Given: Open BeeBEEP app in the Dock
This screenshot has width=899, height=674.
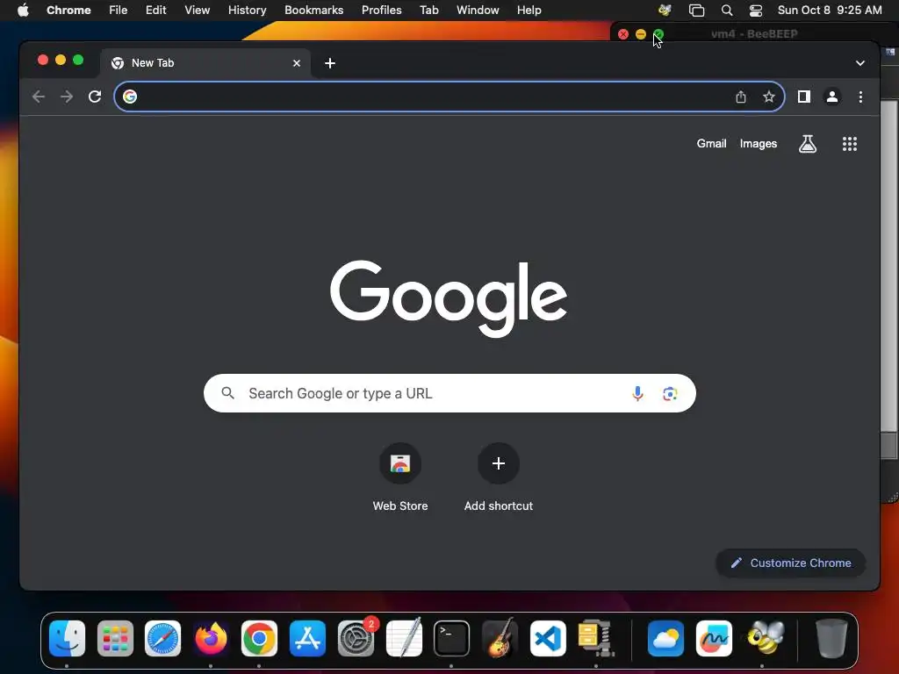Looking at the screenshot, I should [766, 638].
